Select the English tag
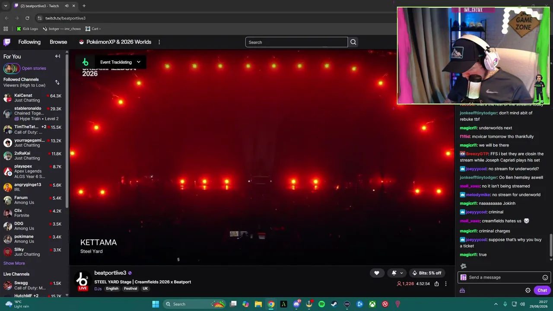Screen dimensions: 553x311 (x=112, y=289)
